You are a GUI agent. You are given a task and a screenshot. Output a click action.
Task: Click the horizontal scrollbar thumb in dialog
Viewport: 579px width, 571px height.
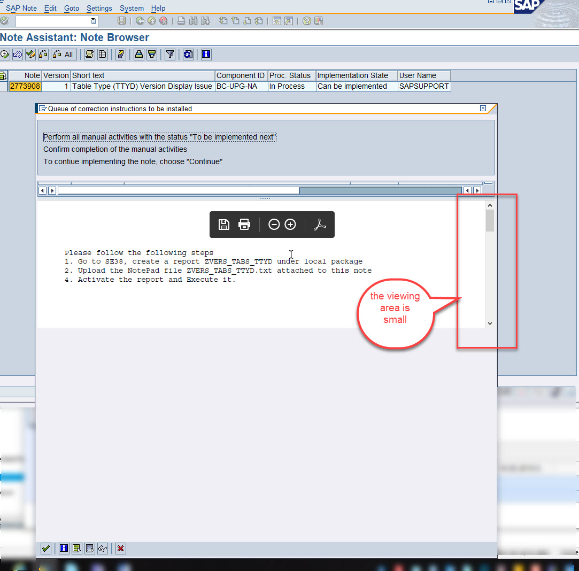179,190
